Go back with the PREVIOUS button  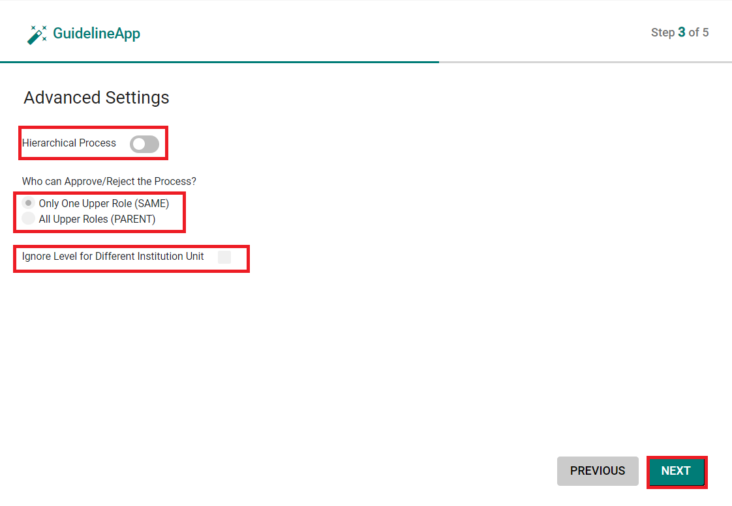(598, 471)
